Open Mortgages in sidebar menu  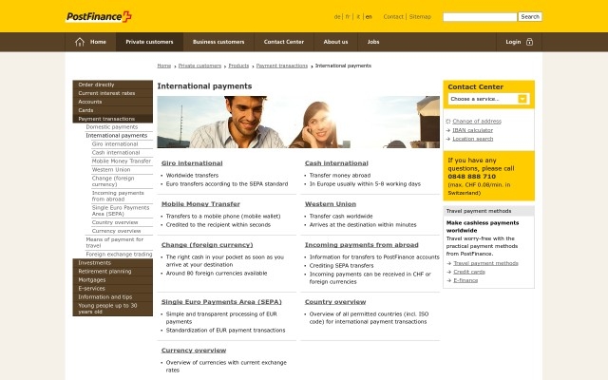coord(112,280)
